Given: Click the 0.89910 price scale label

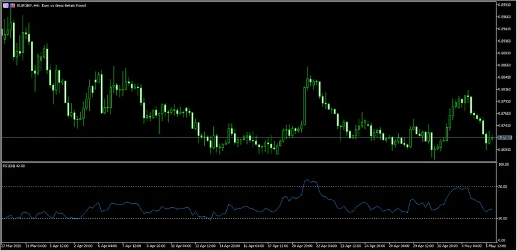Looking at the screenshot, I should (505, 5).
